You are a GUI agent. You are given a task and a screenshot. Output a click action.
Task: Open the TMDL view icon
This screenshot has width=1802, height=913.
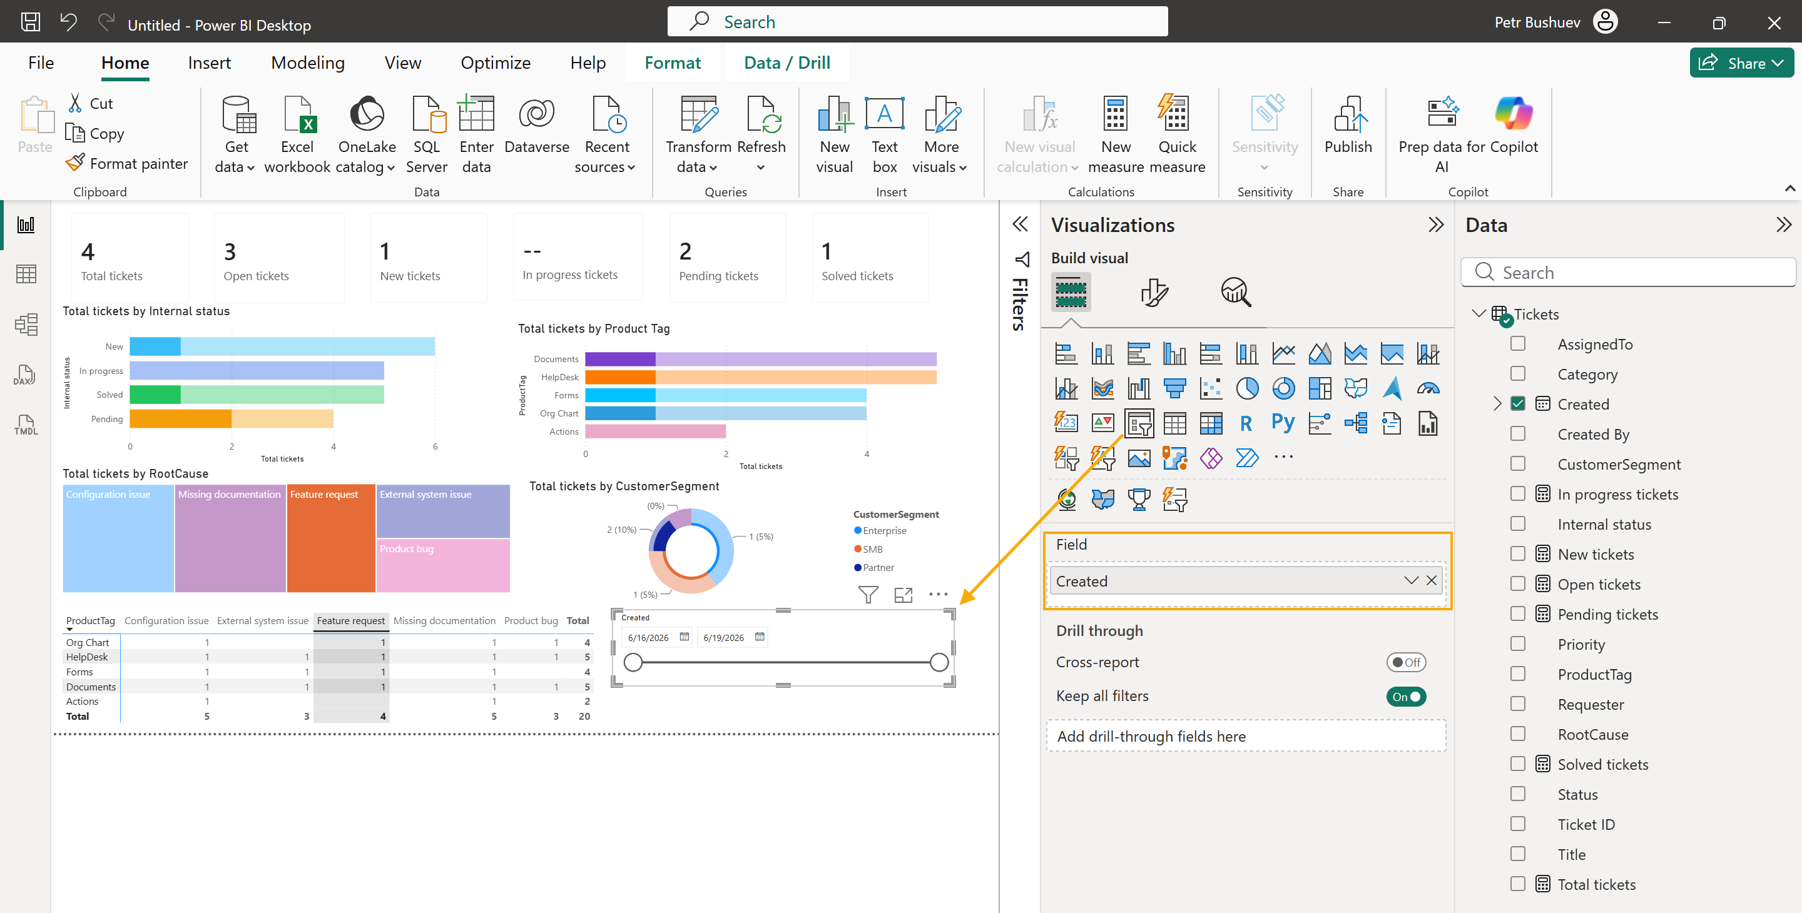pos(26,425)
